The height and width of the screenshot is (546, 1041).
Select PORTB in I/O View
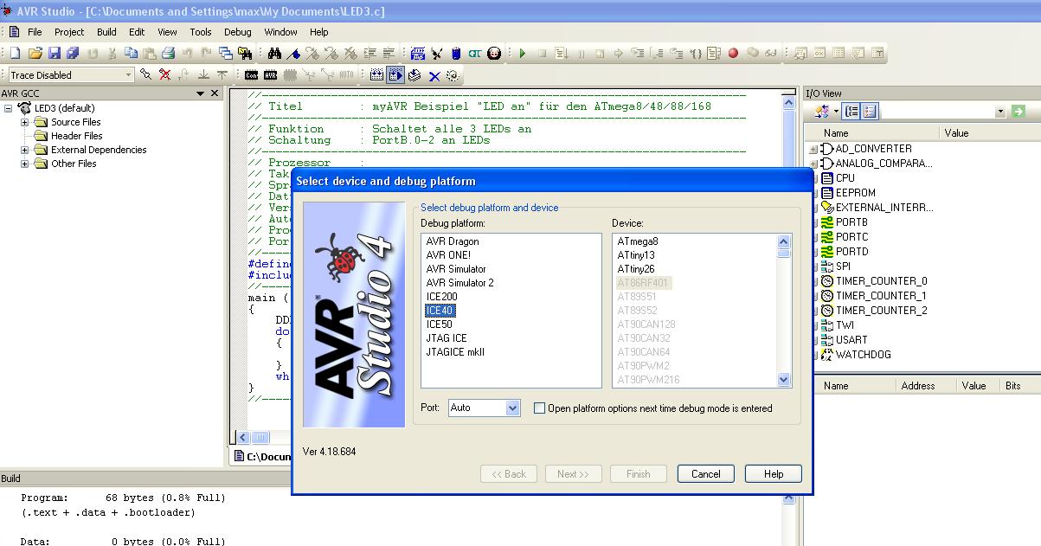pyautogui.click(x=851, y=222)
